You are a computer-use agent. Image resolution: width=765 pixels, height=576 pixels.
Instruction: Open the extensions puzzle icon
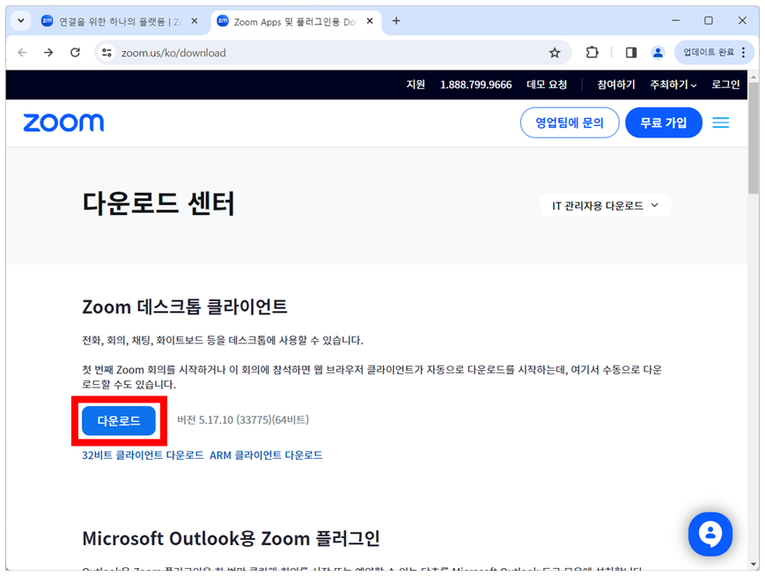point(592,52)
